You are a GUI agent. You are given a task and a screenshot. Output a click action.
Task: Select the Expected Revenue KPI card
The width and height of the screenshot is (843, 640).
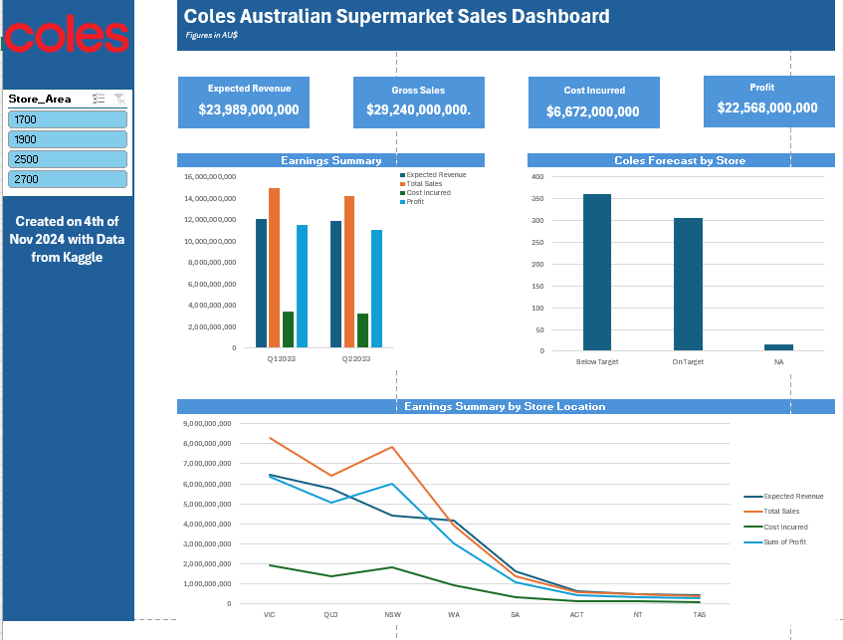(243, 102)
